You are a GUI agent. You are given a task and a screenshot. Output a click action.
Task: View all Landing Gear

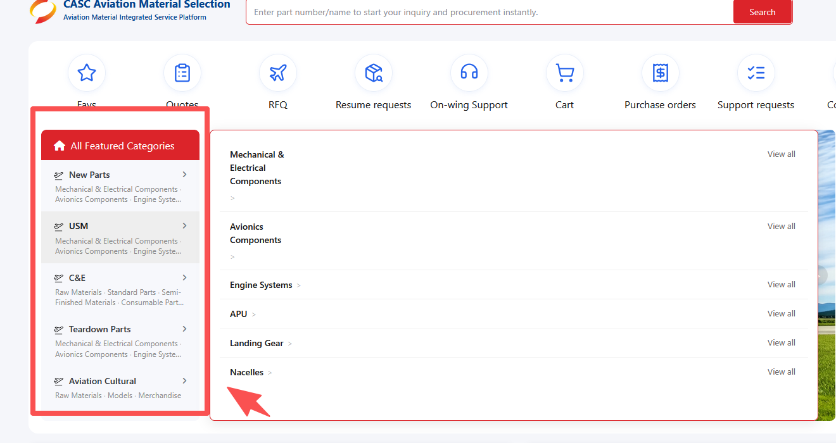coord(782,343)
